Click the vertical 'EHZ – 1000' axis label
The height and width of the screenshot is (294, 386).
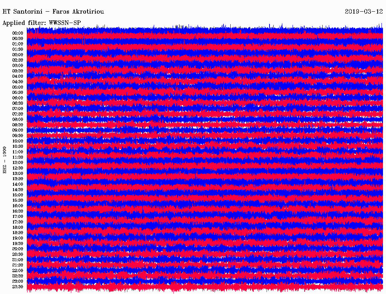click(5, 160)
